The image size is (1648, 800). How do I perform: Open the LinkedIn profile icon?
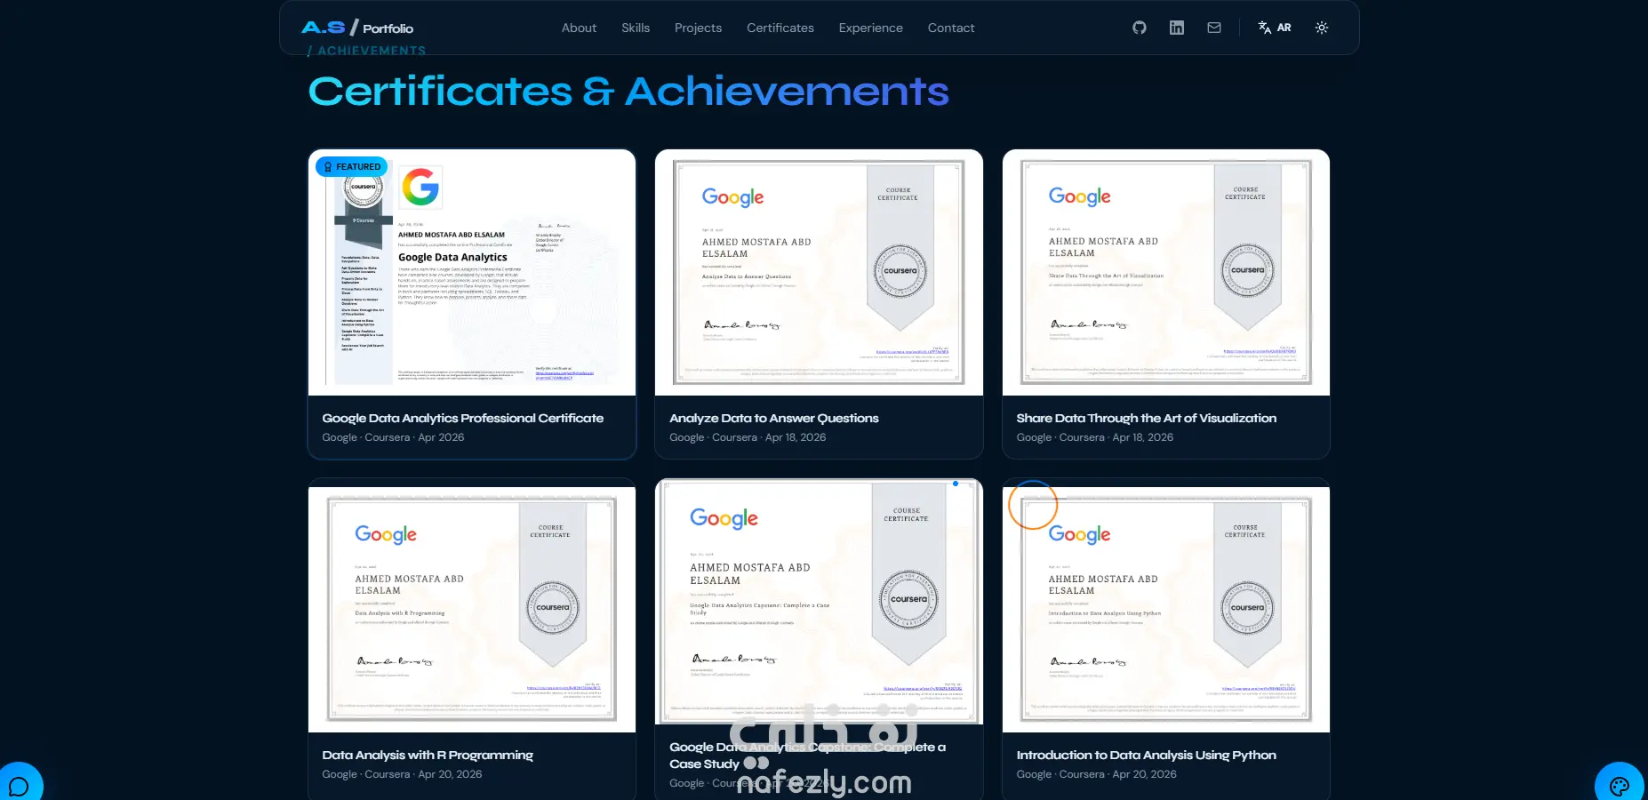(x=1177, y=28)
